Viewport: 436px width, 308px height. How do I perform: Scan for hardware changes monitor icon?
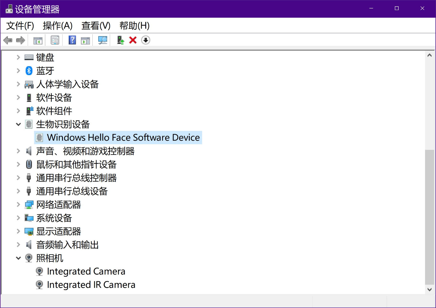pos(103,40)
